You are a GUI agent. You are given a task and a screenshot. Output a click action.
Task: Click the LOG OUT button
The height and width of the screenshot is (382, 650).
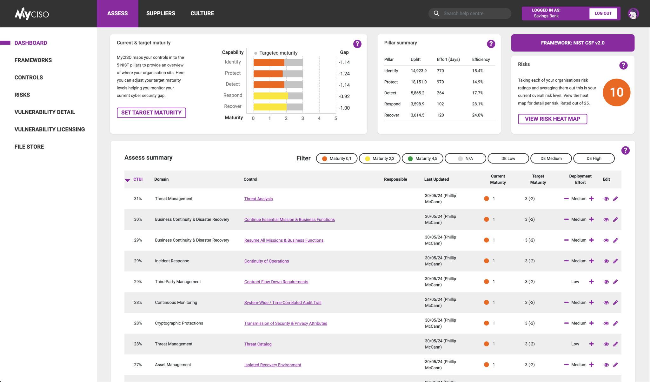pyautogui.click(x=603, y=13)
